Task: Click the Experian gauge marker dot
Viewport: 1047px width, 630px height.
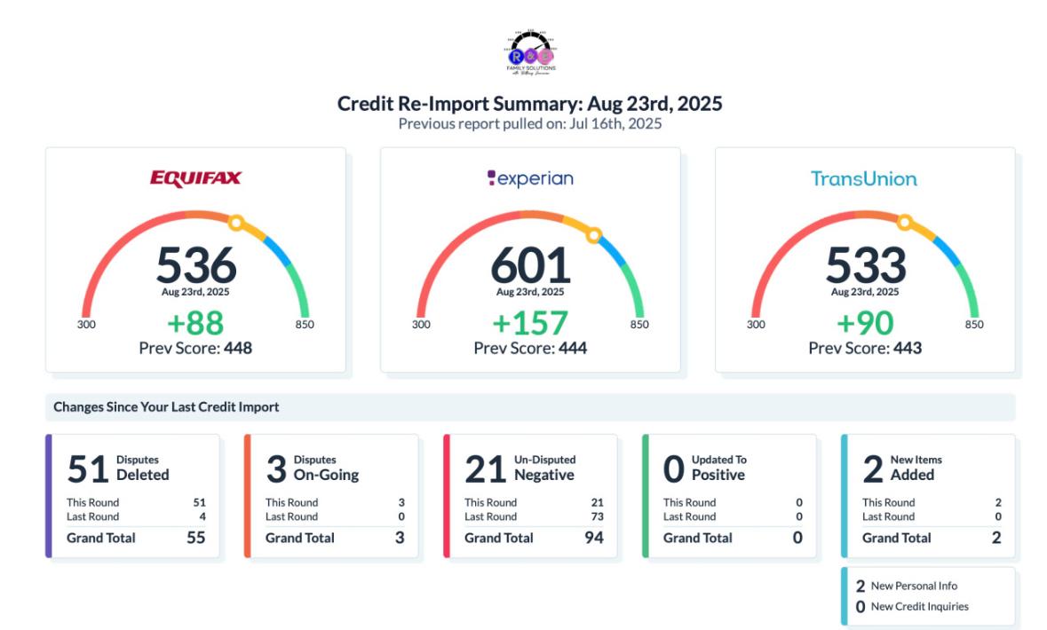Action: pyautogui.click(x=593, y=235)
